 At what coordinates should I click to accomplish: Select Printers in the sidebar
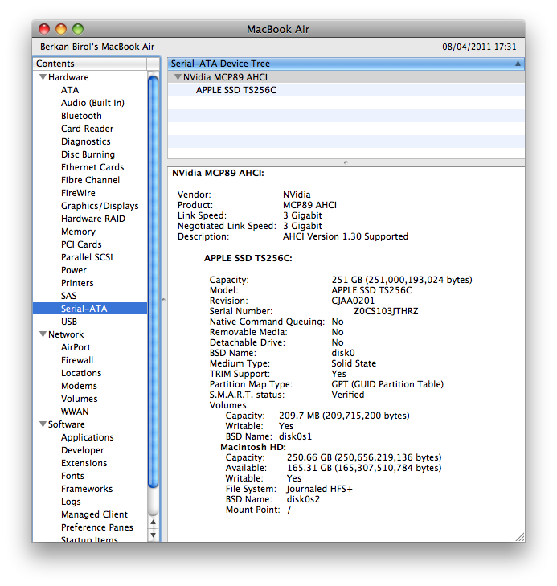[x=77, y=283]
